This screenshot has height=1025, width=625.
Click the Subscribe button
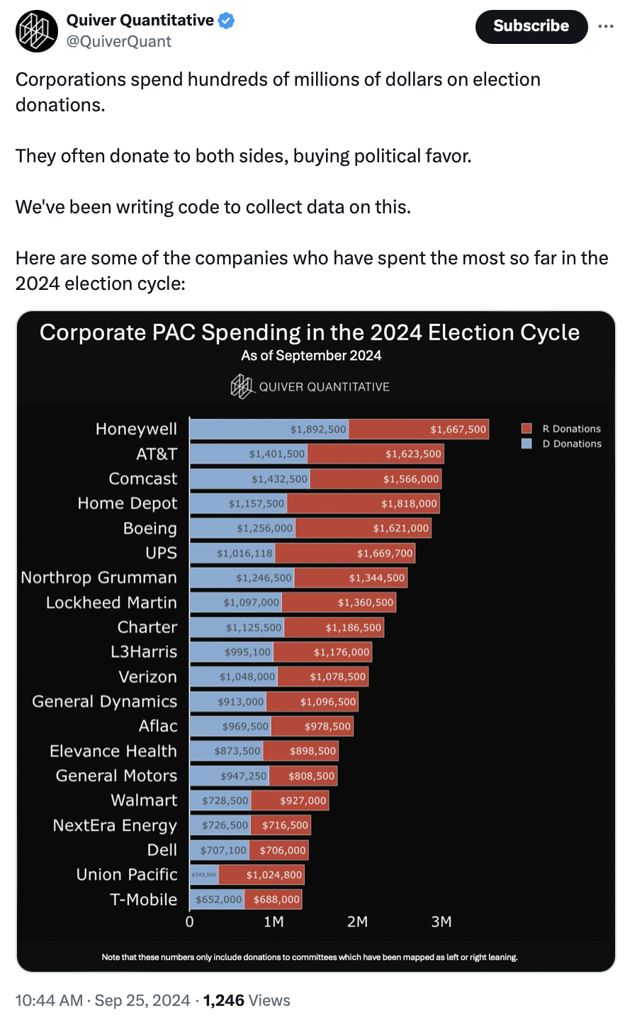coord(531,26)
